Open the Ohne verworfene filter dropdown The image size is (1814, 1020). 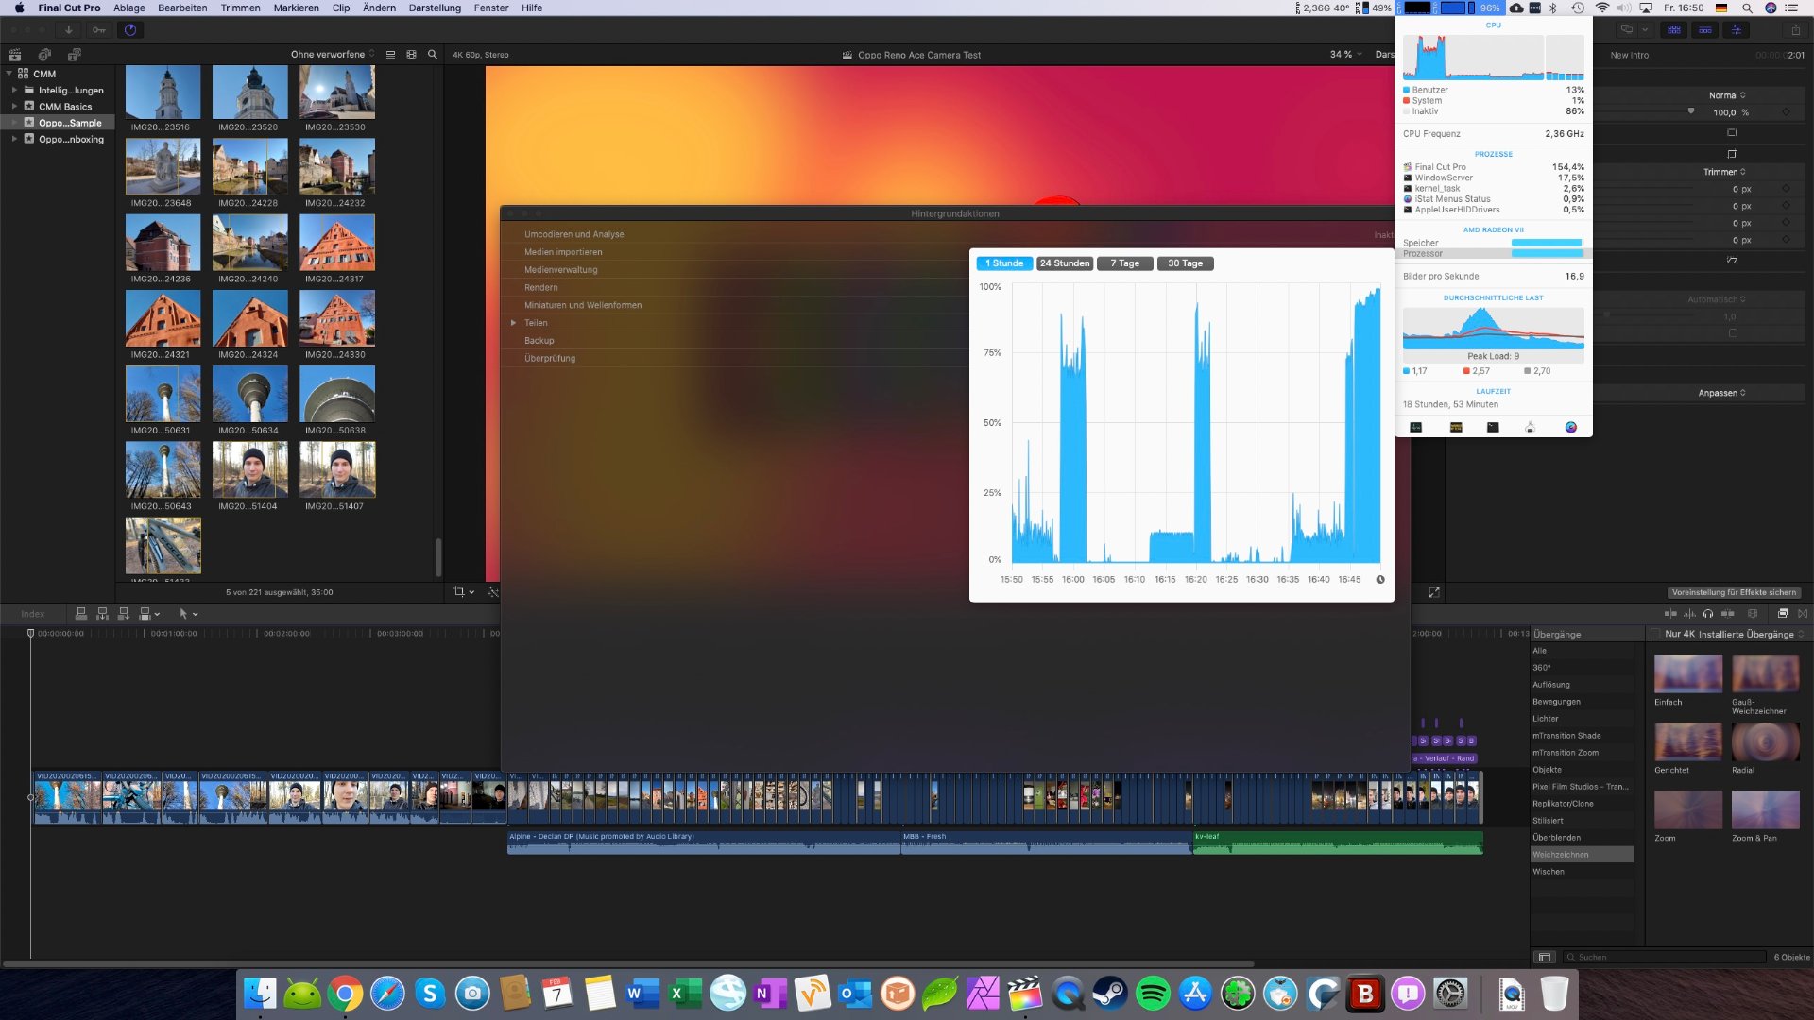332,55
